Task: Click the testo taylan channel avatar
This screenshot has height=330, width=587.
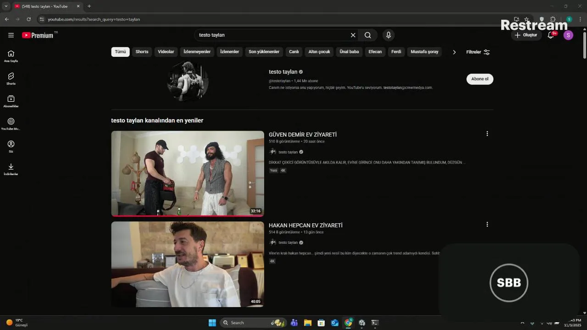Action: (188, 81)
